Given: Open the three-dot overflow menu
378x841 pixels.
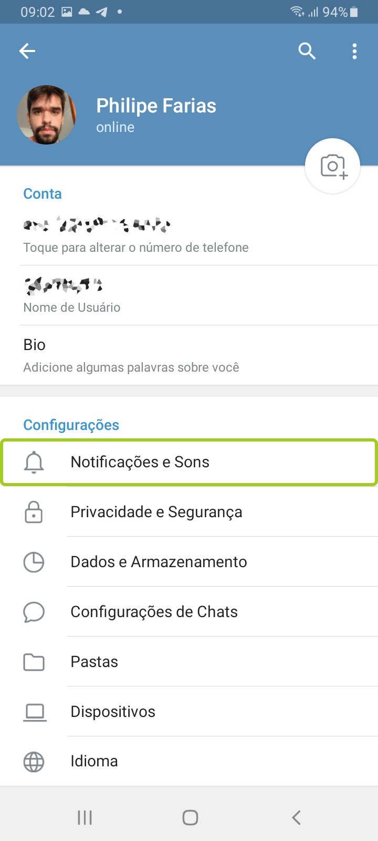Looking at the screenshot, I should (355, 51).
